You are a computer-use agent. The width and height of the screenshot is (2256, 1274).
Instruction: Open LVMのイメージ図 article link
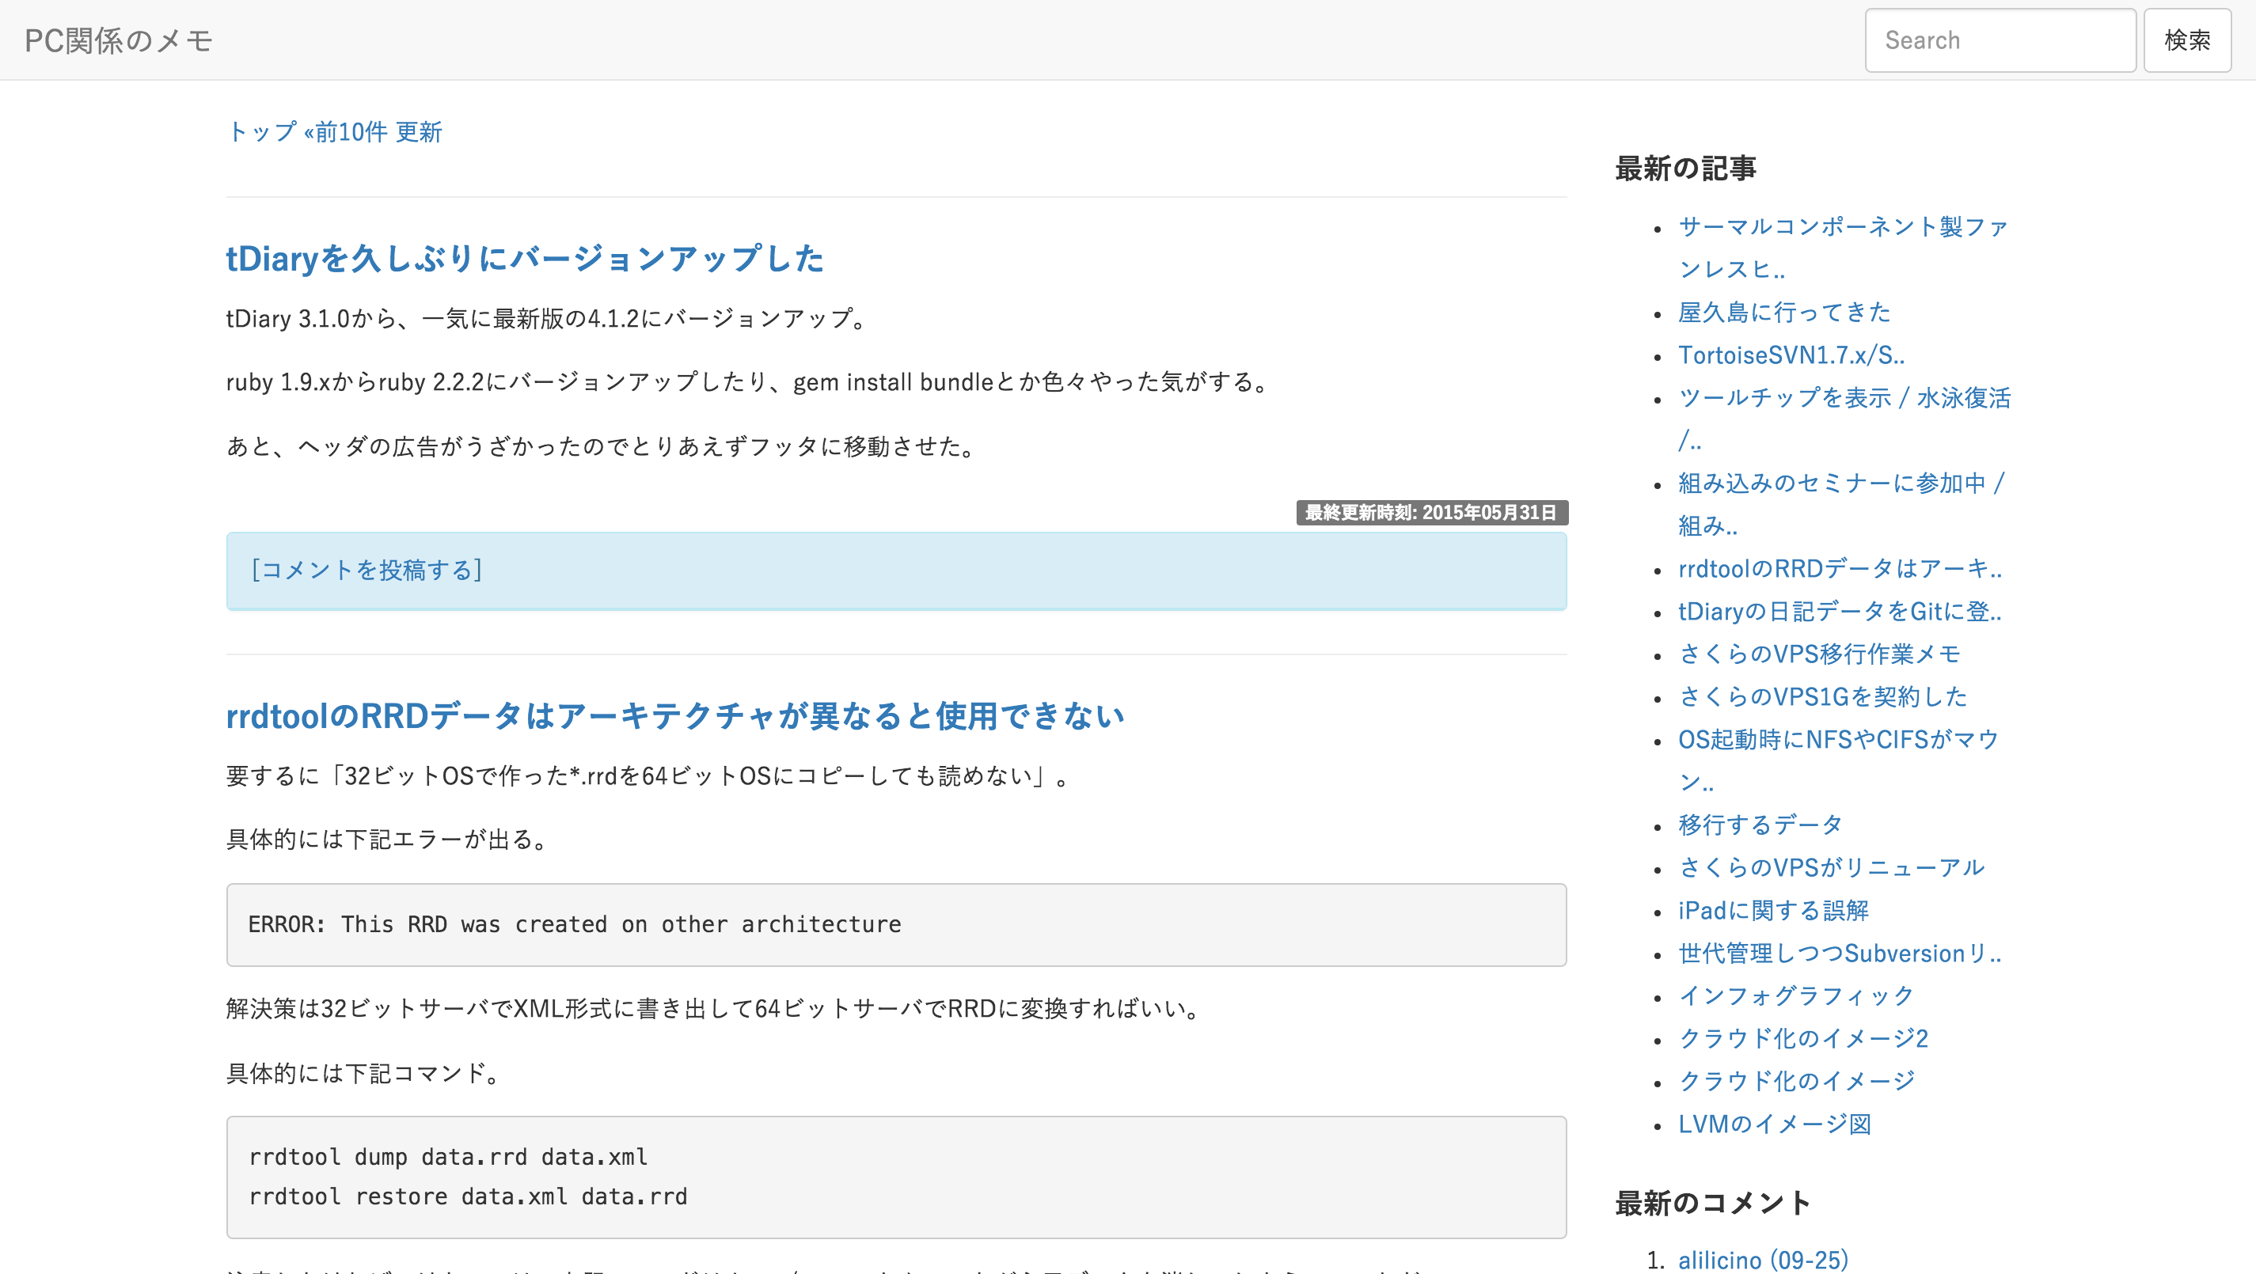point(1774,1124)
